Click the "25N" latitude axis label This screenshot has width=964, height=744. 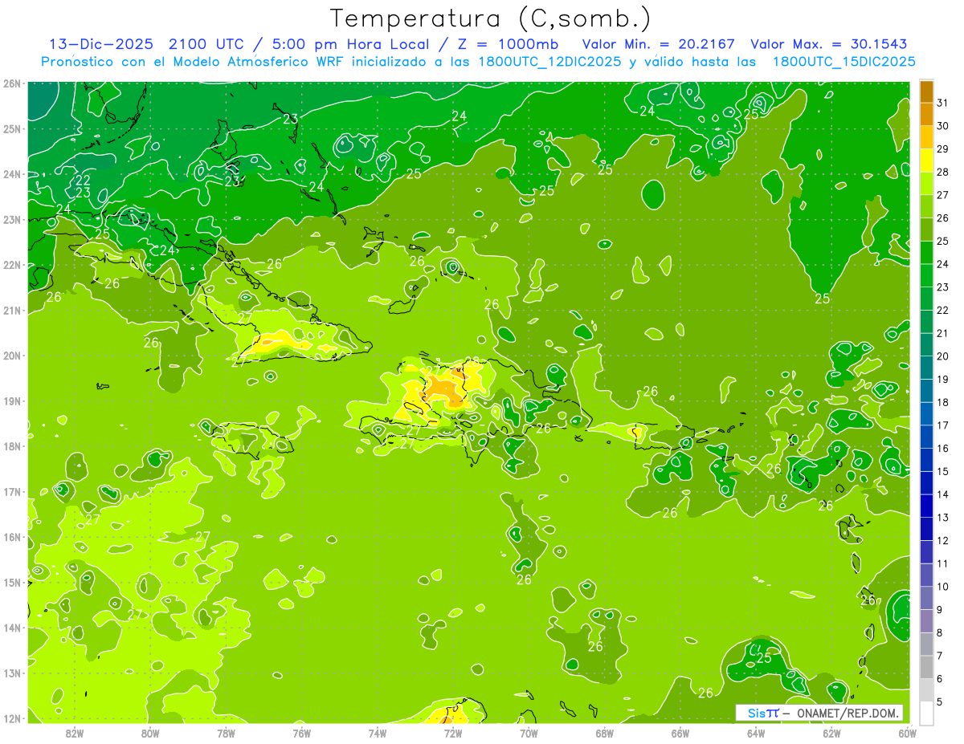tap(11, 128)
